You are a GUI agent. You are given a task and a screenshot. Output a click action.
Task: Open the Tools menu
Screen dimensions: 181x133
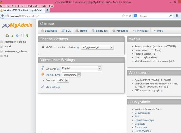[43, 6]
